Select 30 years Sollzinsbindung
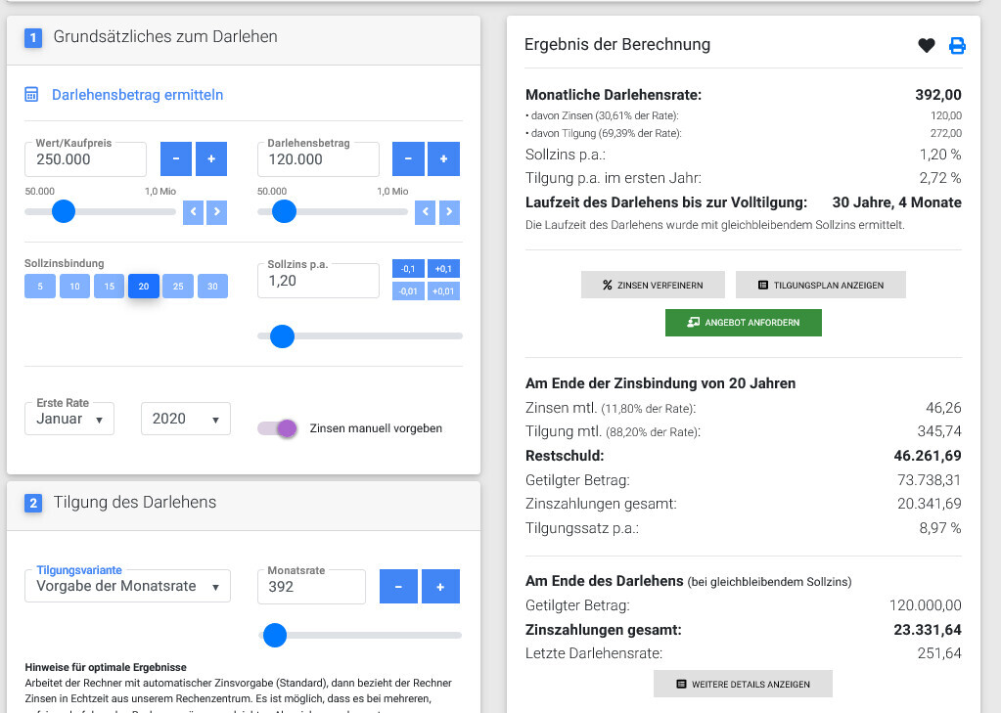The image size is (1001, 713). click(212, 287)
